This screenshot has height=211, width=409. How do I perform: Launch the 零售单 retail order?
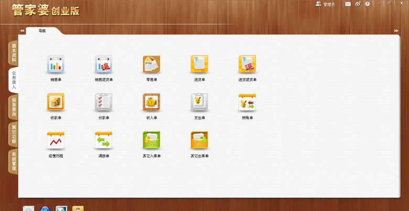(151, 64)
